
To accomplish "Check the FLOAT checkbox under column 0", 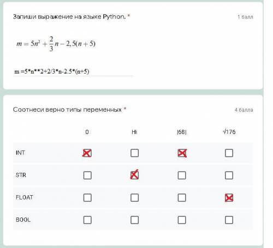I will pyautogui.click(x=87, y=198).
